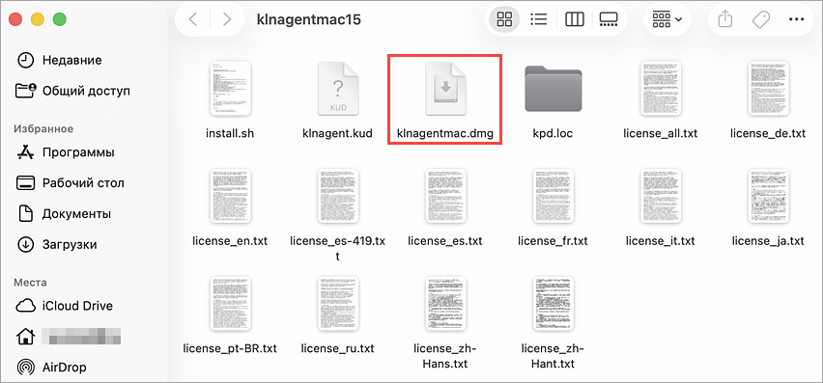Click the license_en.txt name label
Image resolution: width=823 pixels, height=383 pixels.
pyautogui.click(x=230, y=241)
